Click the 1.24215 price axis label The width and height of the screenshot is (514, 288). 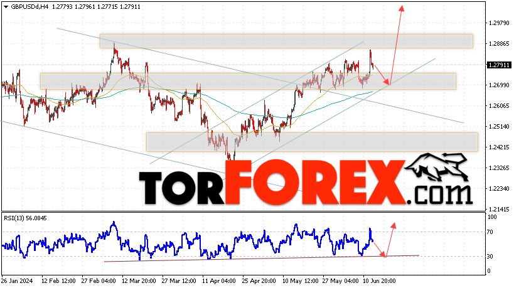point(499,147)
